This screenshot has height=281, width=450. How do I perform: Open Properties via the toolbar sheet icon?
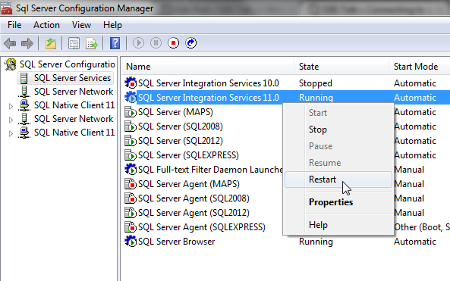tap(74, 43)
